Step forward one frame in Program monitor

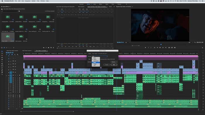click(163, 48)
